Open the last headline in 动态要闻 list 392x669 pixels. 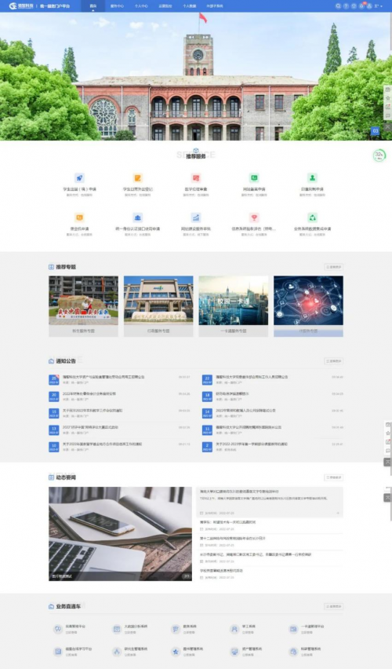(x=222, y=570)
